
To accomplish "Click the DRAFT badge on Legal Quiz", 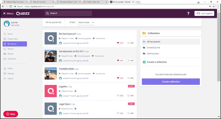I will [x=131, y=104].
